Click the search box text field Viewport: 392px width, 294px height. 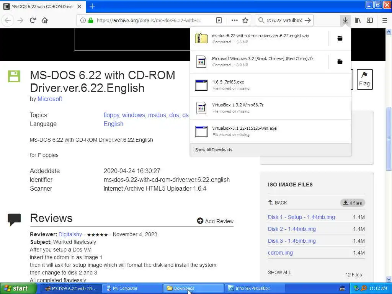[284, 20]
